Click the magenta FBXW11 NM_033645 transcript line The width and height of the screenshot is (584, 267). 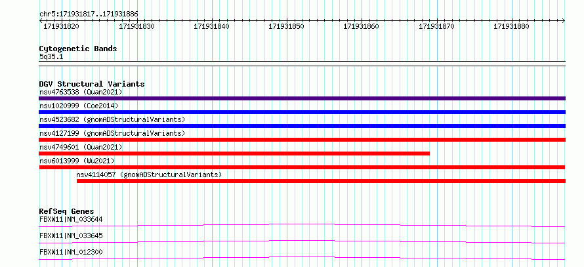tap(302, 241)
